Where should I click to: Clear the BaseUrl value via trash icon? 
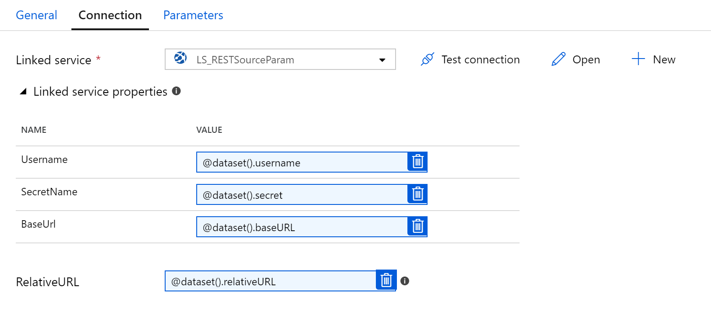pyautogui.click(x=417, y=226)
